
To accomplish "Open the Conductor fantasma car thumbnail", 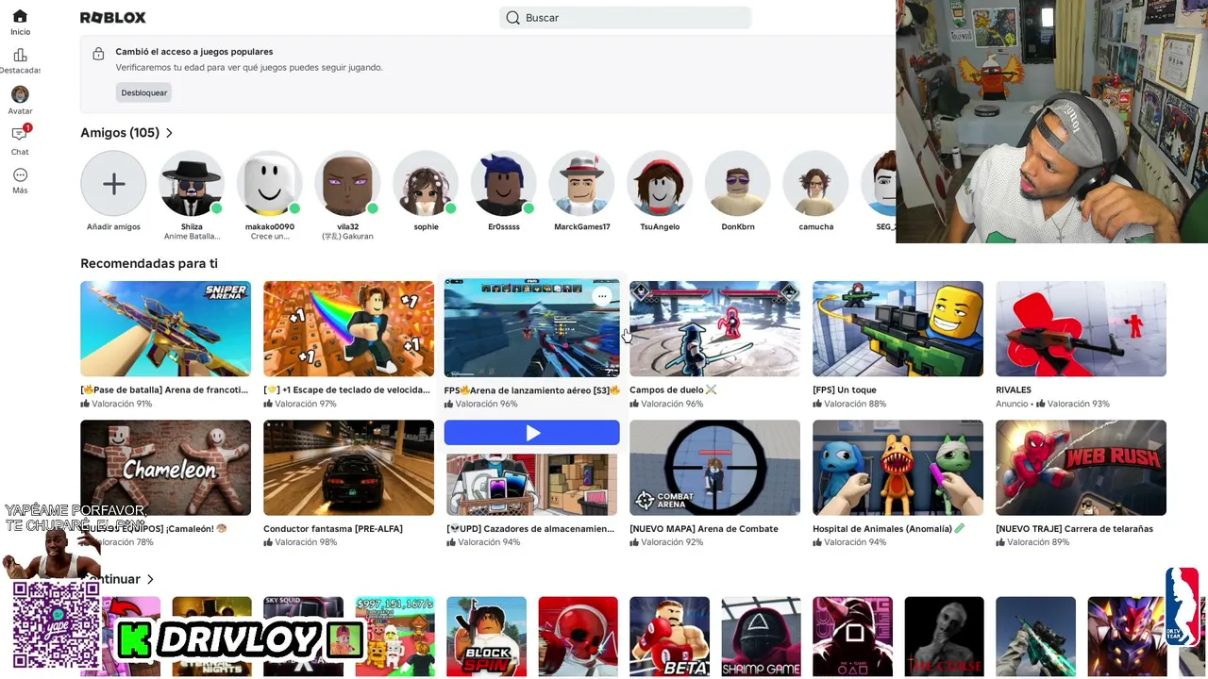I will [x=348, y=468].
